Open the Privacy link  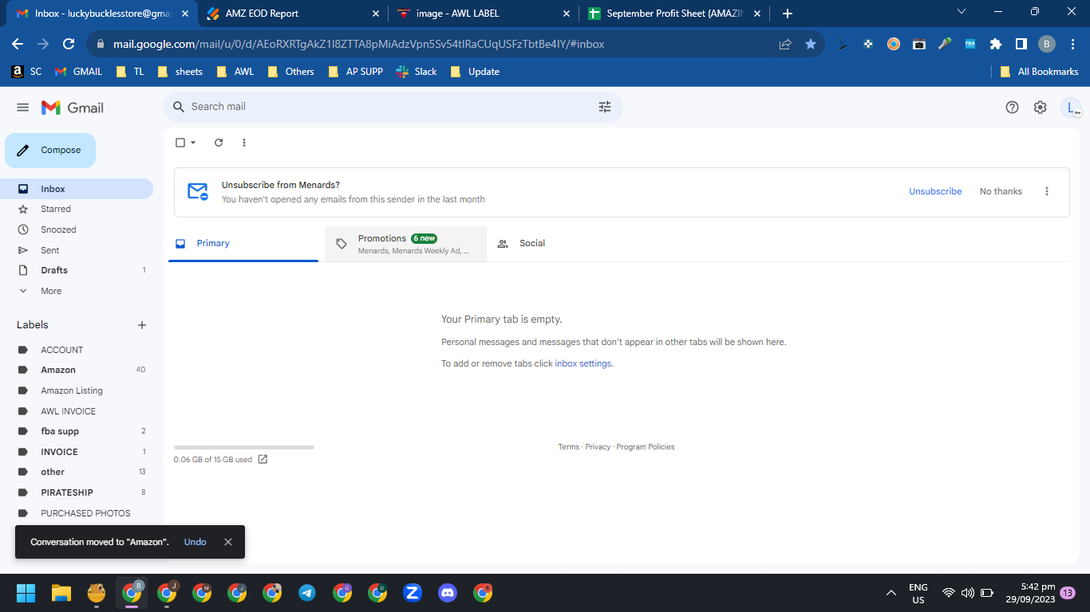(598, 447)
